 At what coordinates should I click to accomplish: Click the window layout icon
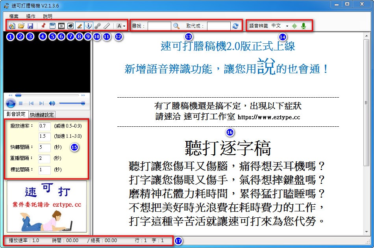coord(52,26)
